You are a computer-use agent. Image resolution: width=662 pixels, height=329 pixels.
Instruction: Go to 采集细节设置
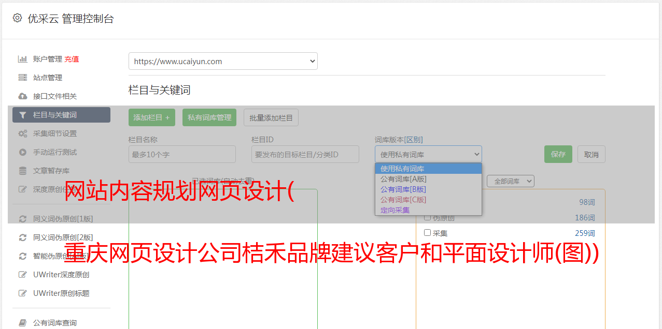coord(55,133)
